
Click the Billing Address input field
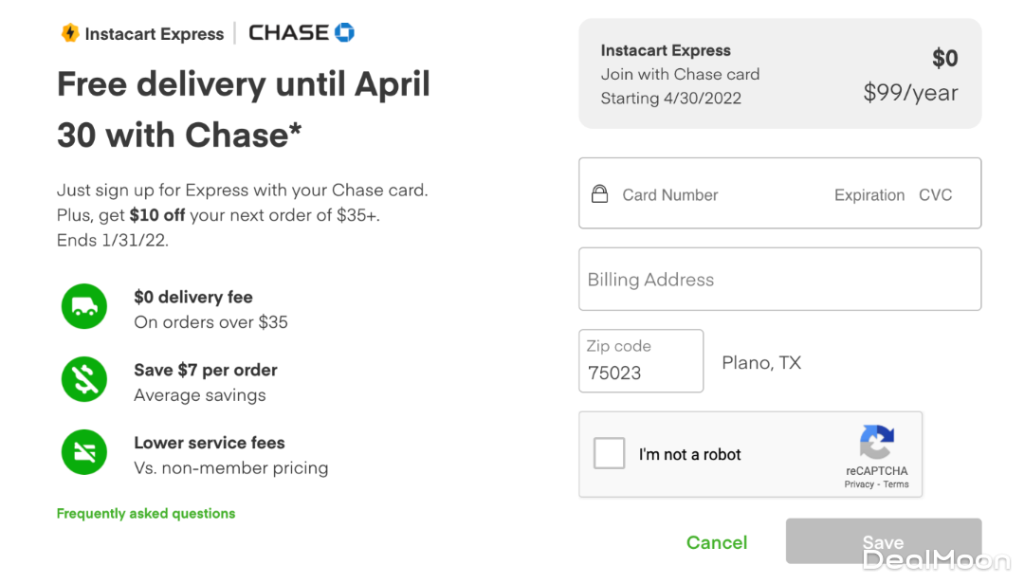[779, 280]
